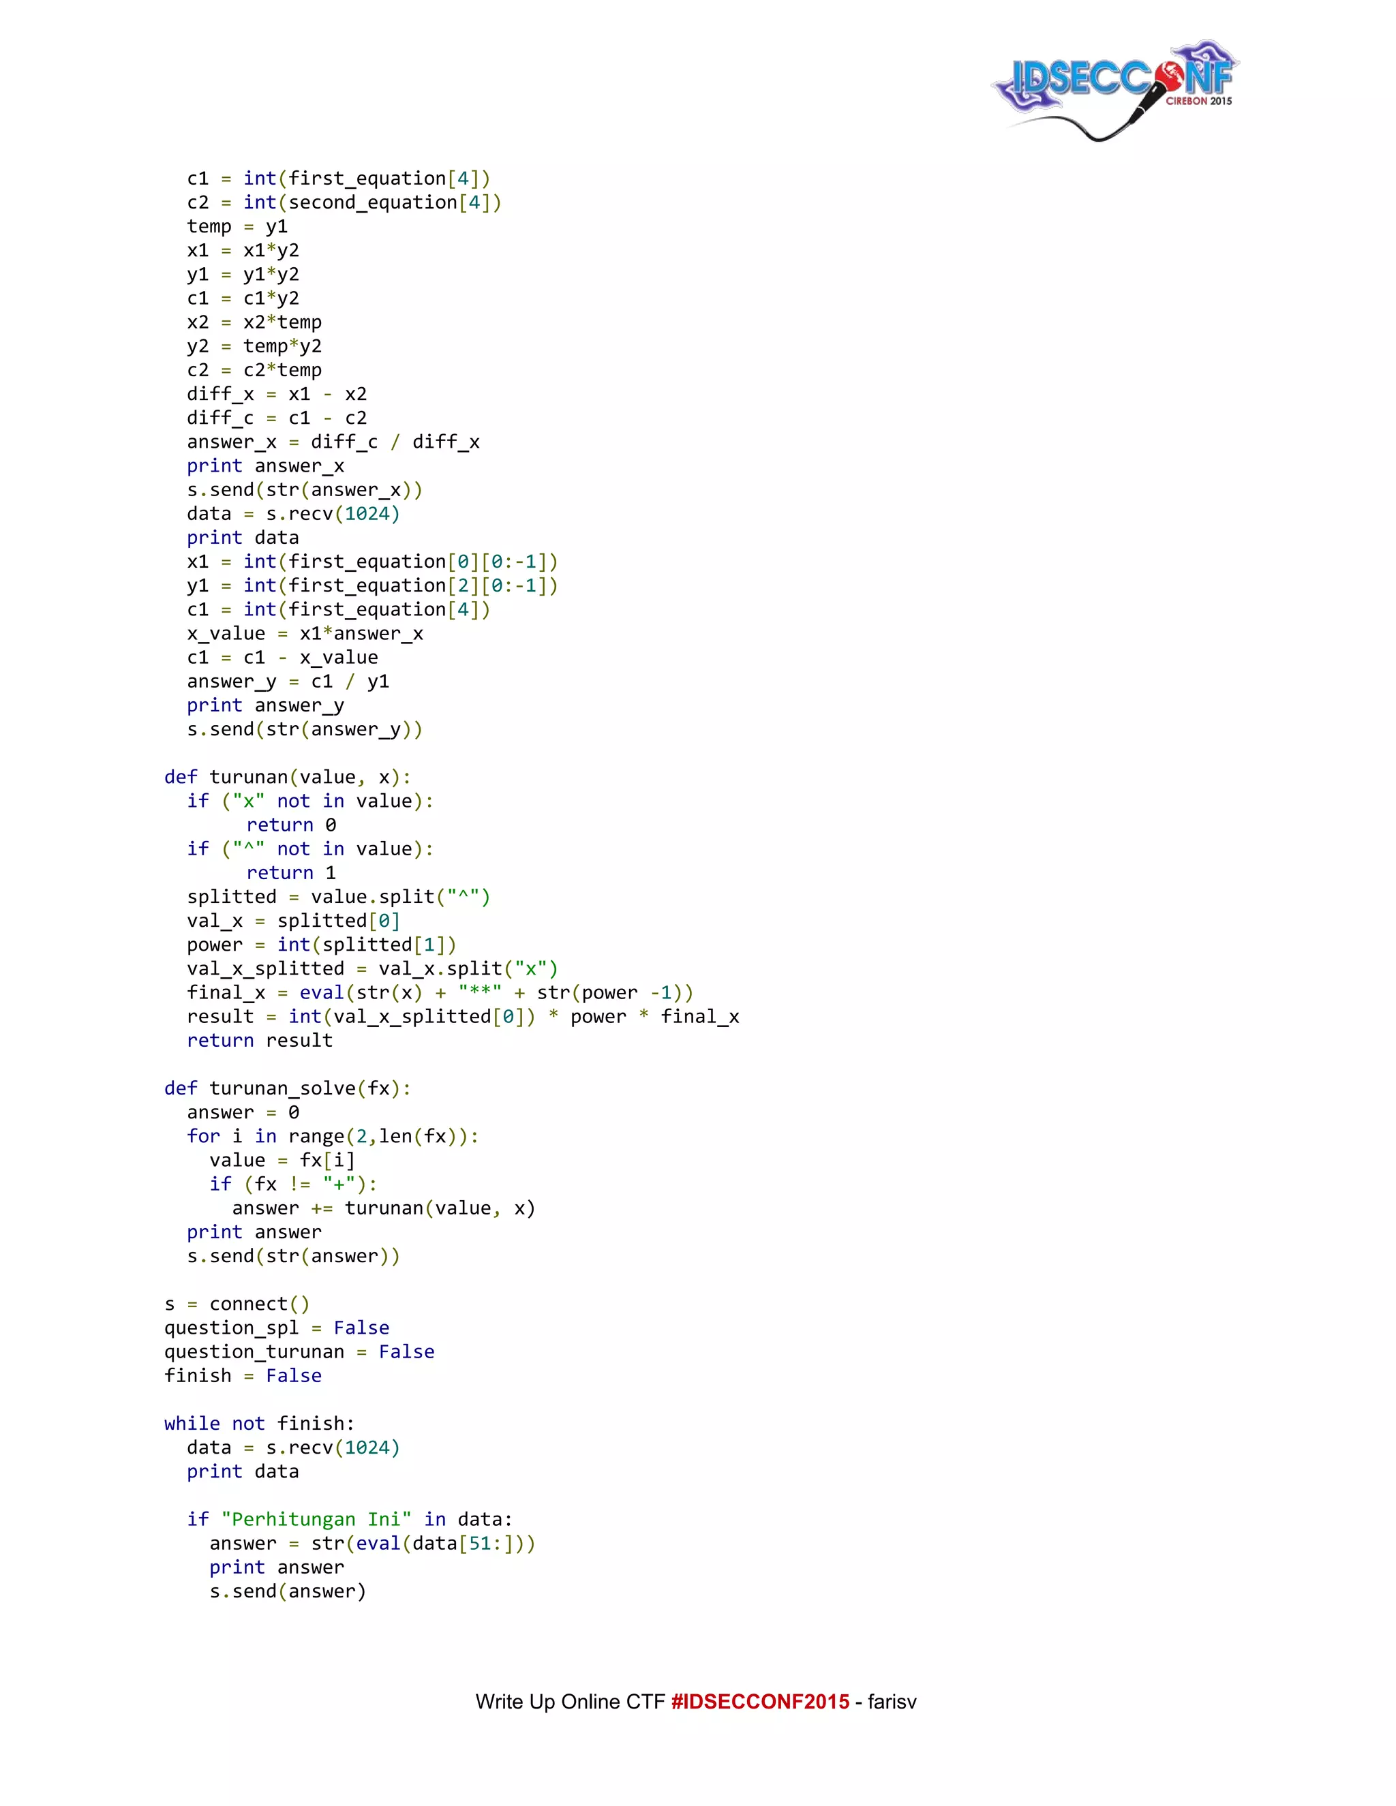
Task: Click the line 'answer_y = c1 / y1'
Action: tap(288, 682)
